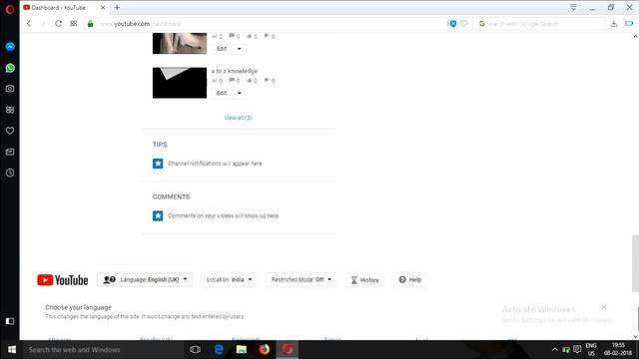Click the ENG US language indicator
This screenshot has height=359, width=639.
(x=591, y=349)
